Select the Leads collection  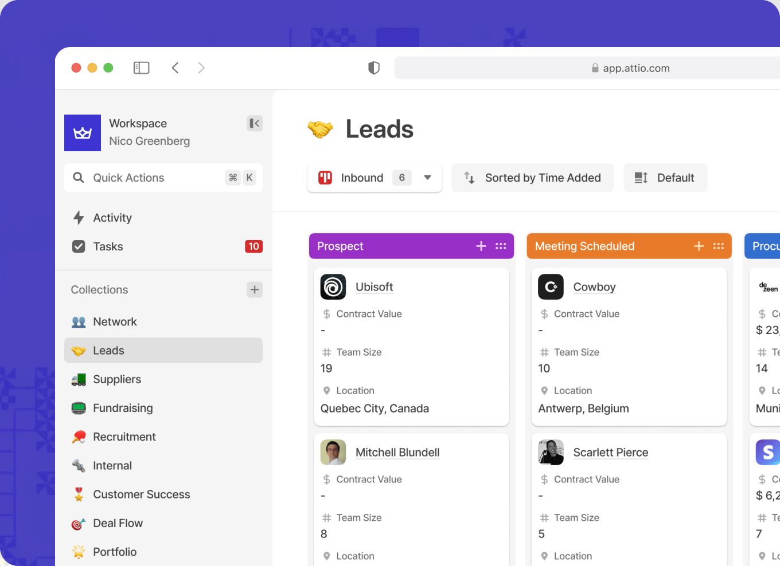tap(163, 351)
